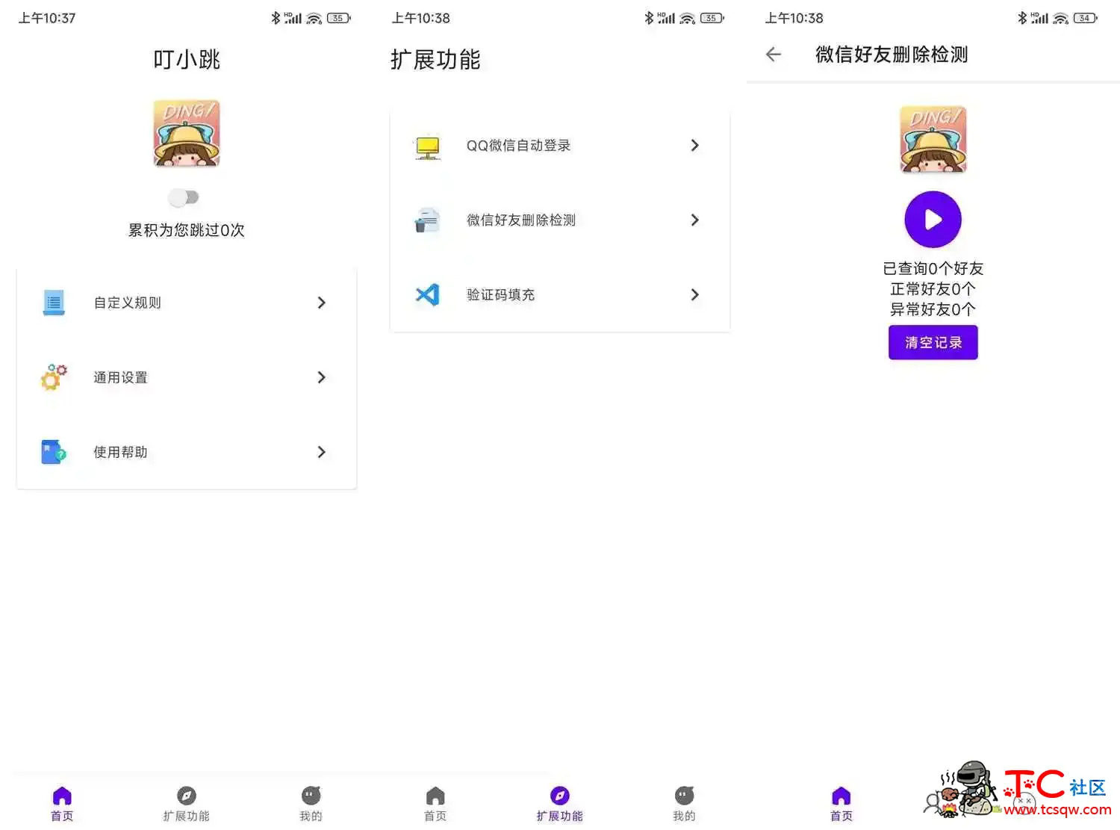
Task: Open 微信好友删除检测 row chevron
Action: [695, 220]
